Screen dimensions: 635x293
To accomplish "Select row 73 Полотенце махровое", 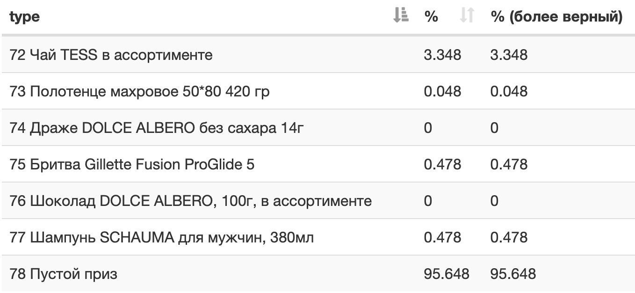I will pos(317,91).
